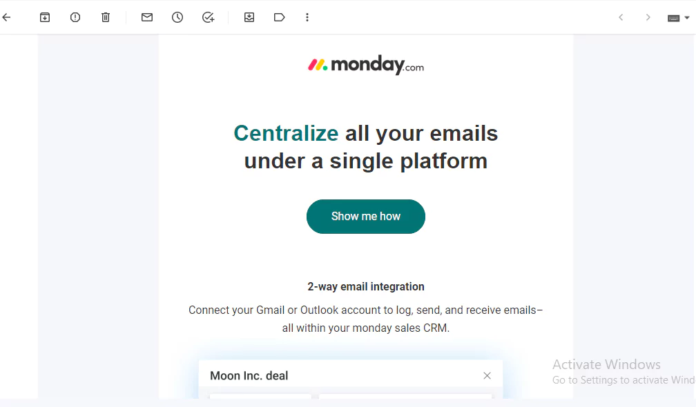
Task: Close the Moon Inc. deal card
Action: [487, 375]
